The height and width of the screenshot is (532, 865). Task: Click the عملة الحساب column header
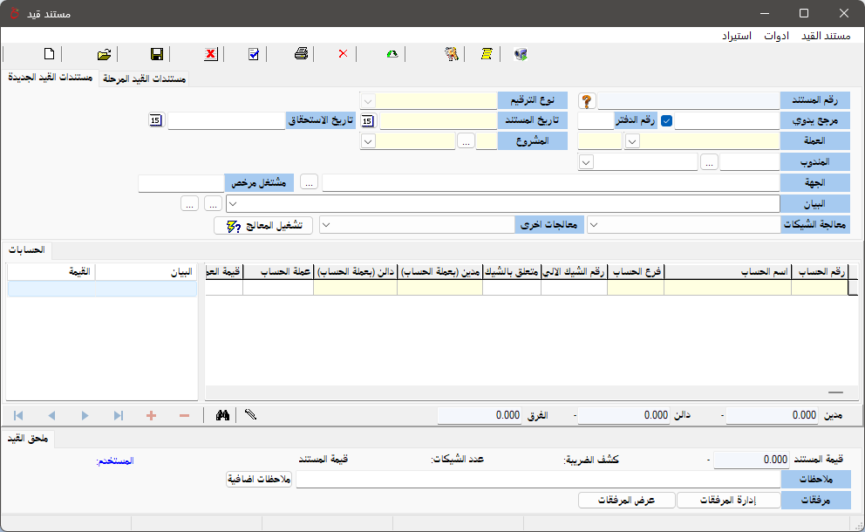[x=278, y=271]
